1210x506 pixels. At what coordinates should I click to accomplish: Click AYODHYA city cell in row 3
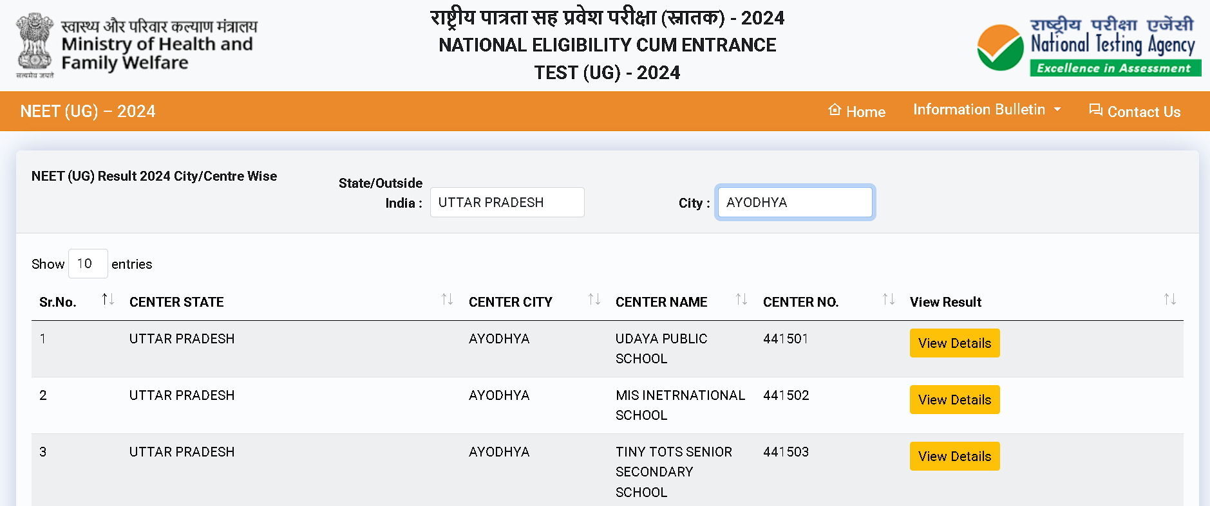point(499,452)
